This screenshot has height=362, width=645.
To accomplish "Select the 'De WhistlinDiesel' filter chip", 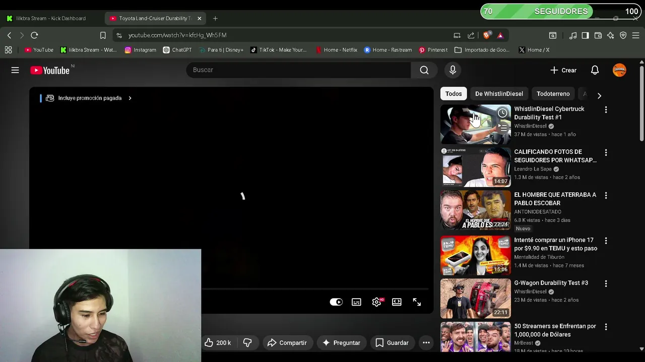I will pos(499,94).
